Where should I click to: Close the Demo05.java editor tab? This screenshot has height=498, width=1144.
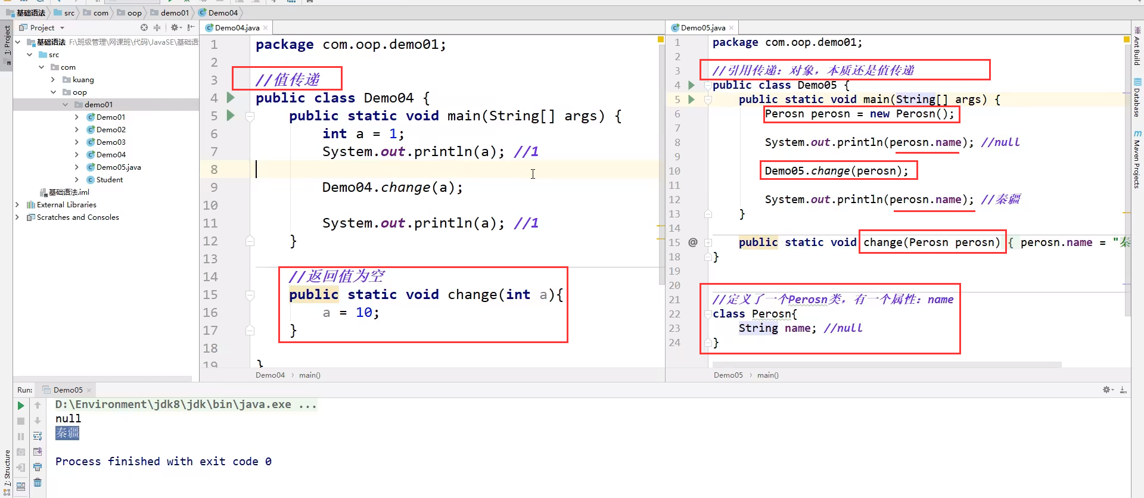731,28
